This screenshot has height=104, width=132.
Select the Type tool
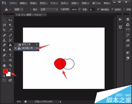(10, 55)
